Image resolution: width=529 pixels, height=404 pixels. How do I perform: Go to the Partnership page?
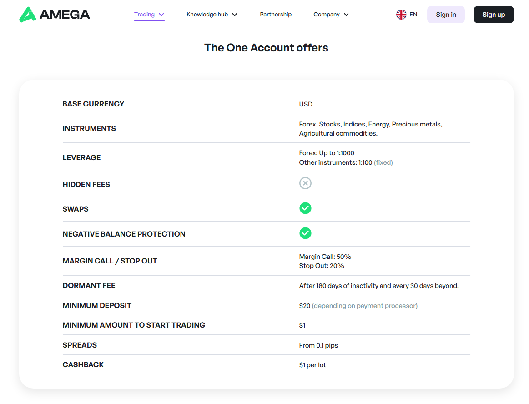point(276,15)
